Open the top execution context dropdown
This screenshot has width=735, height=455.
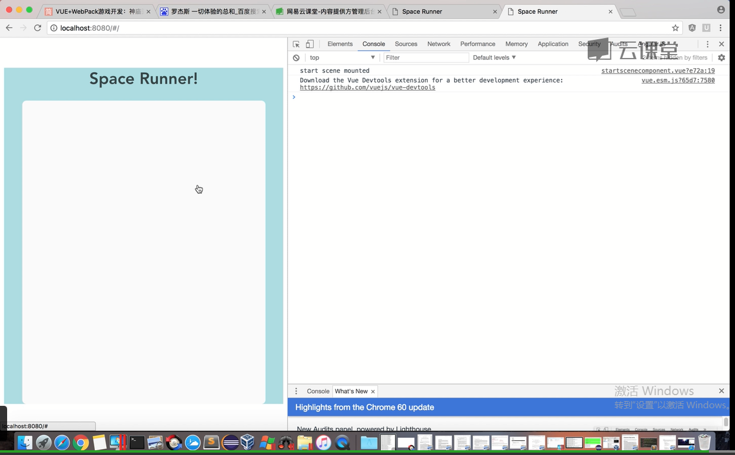click(x=342, y=57)
